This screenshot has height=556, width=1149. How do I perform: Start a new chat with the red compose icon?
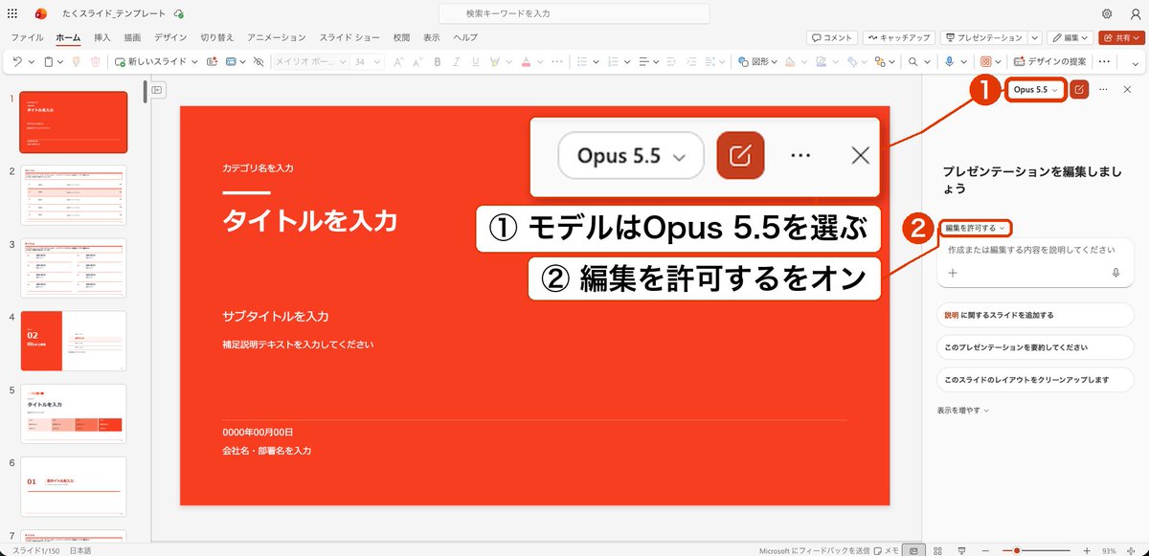1079,89
